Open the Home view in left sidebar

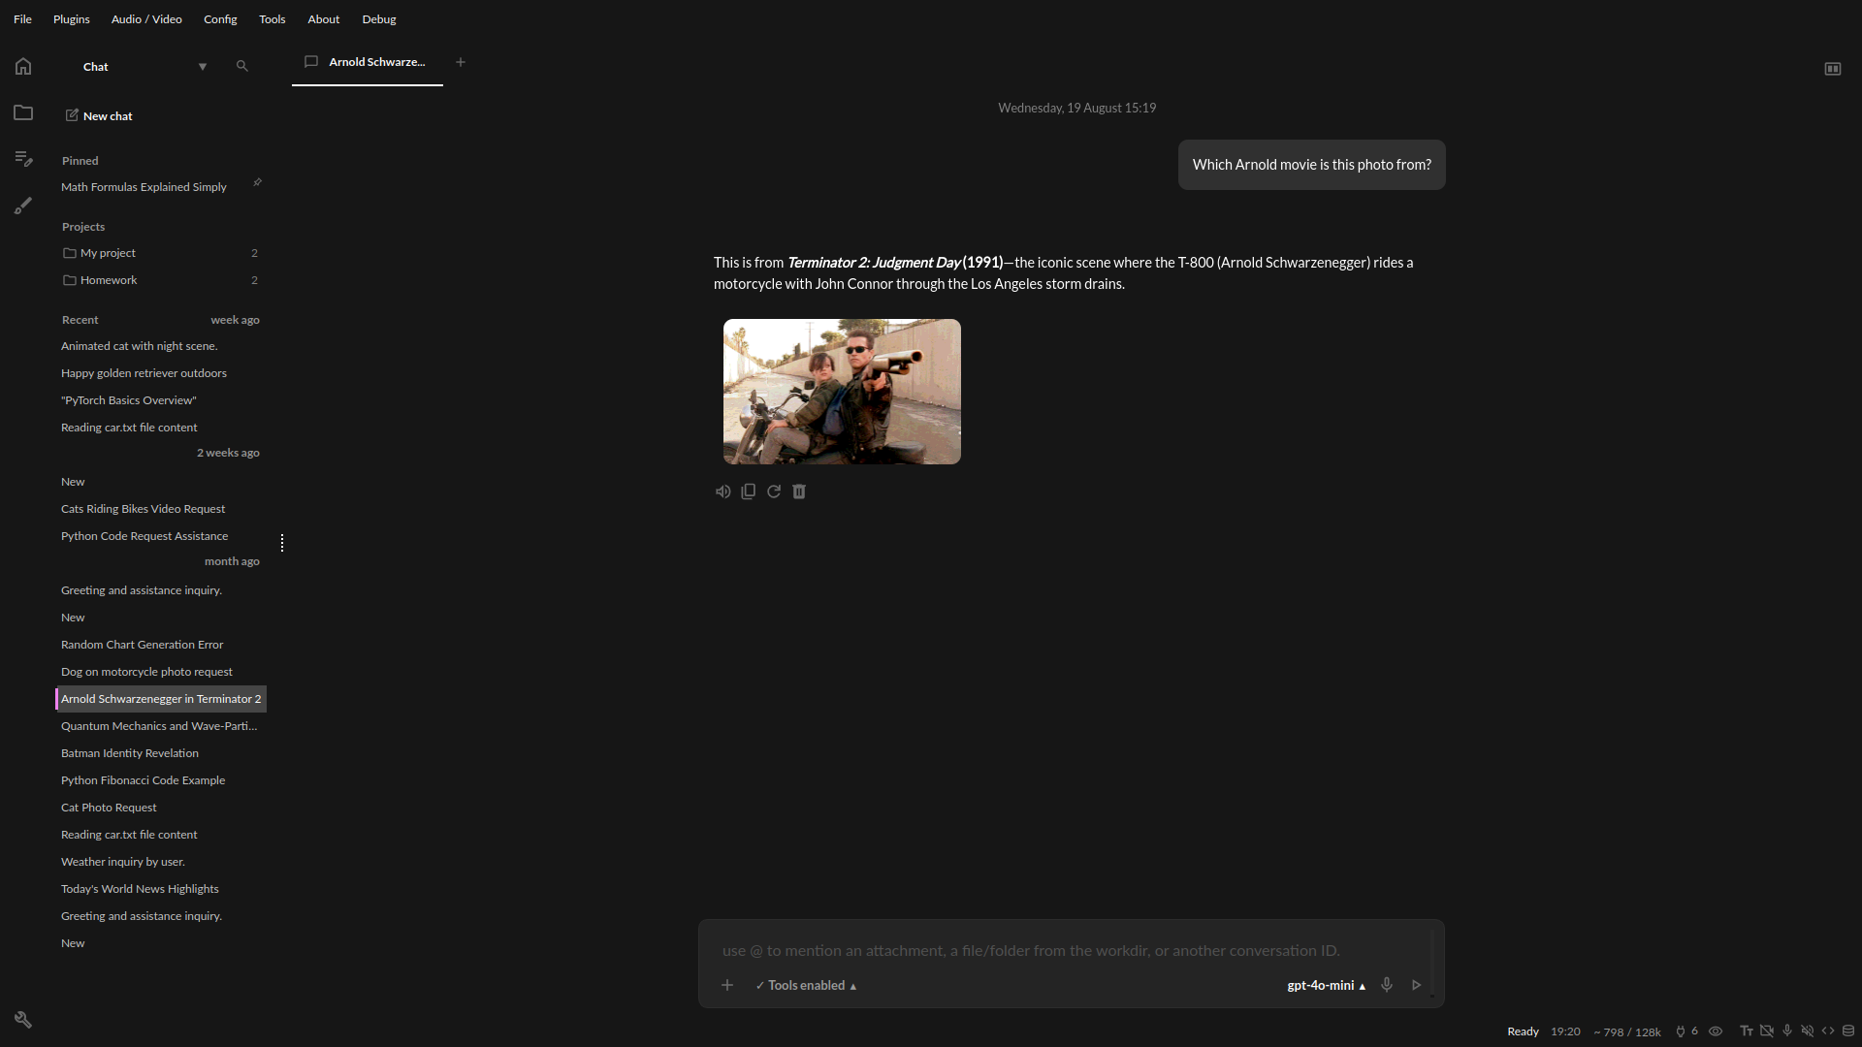(23, 66)
